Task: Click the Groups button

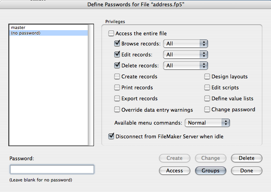Action: point(210,170)
